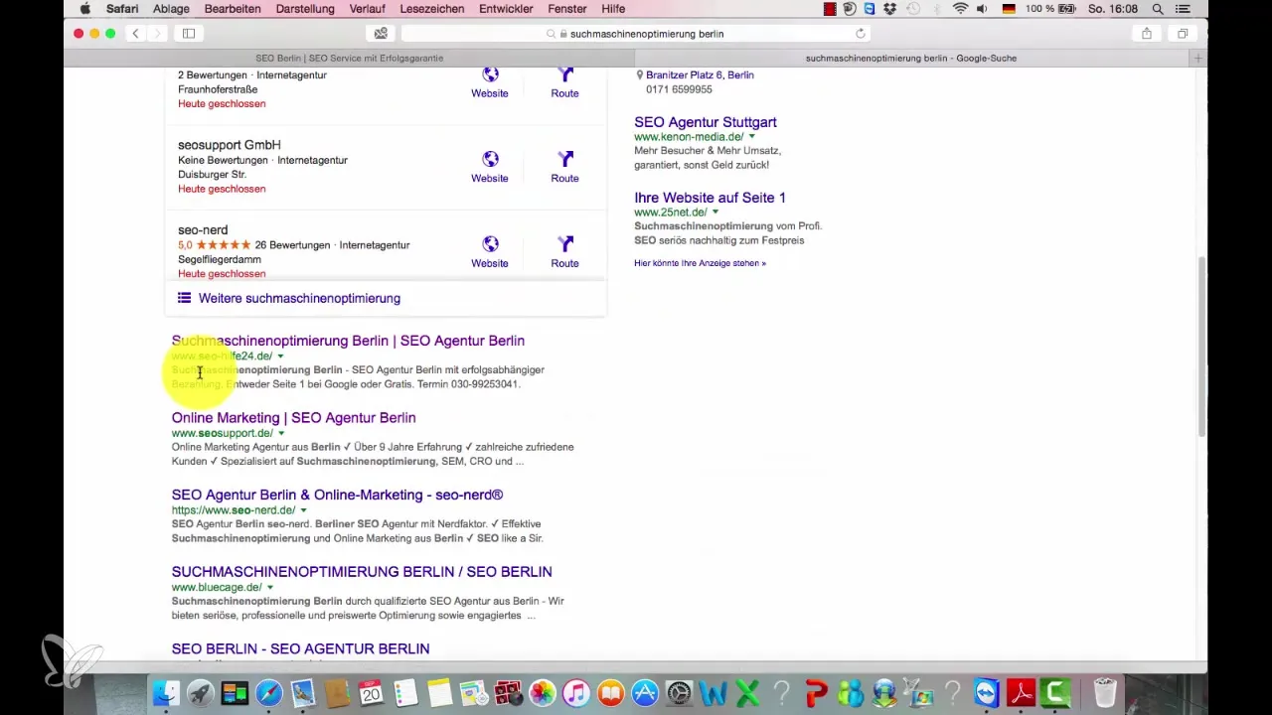1272x715 pixels.
Task: Open the Bearbeiten menu
Action: (x=233, y=9)
